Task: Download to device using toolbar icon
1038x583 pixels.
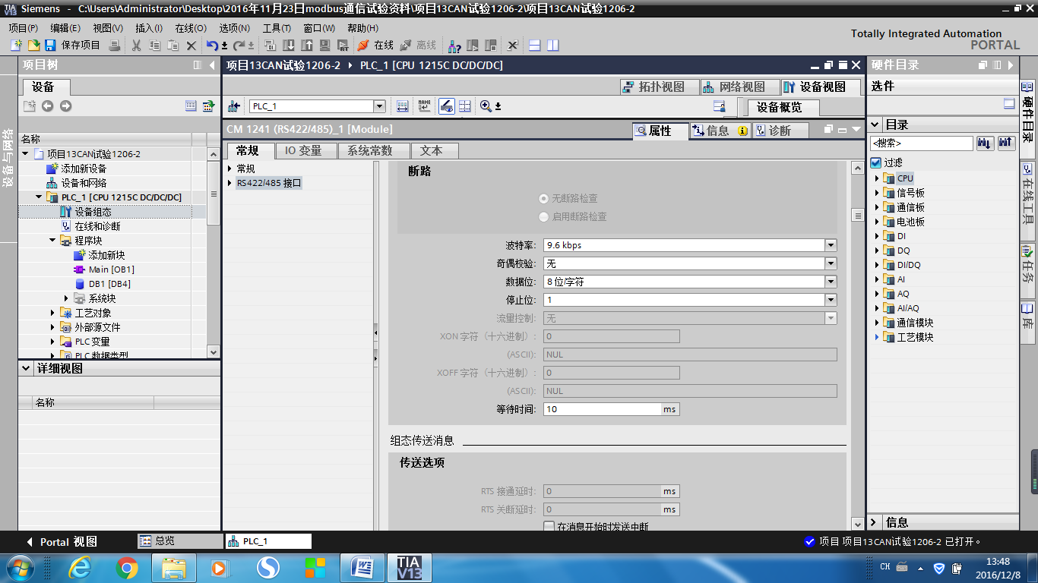Action: (x=289, y=46)
